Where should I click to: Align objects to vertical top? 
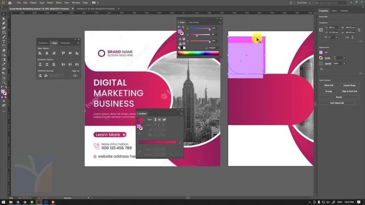pyautogui.click(x=63, y=53)
